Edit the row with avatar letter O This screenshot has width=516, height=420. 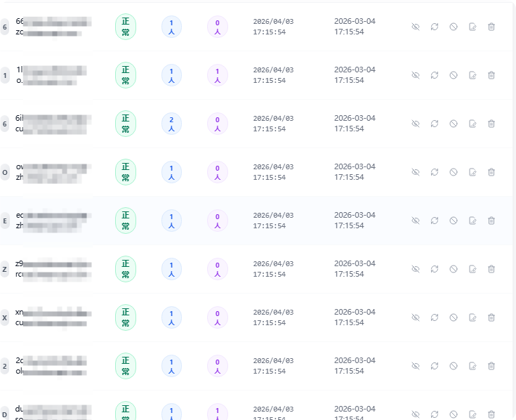[472, 172]
